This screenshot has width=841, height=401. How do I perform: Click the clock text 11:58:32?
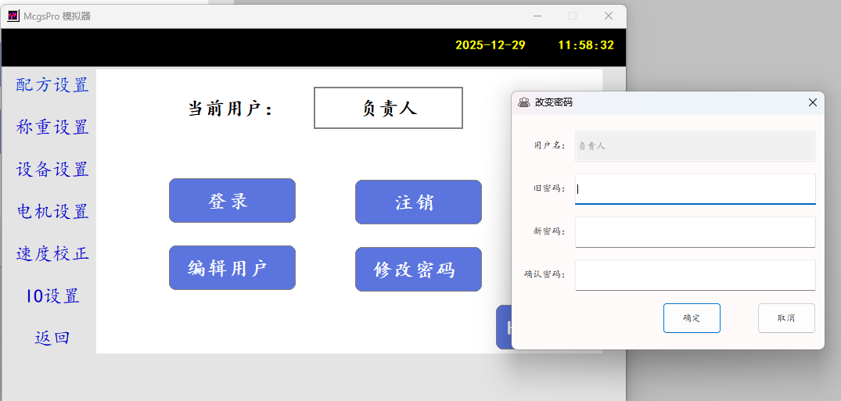click(x=586, y=45)
